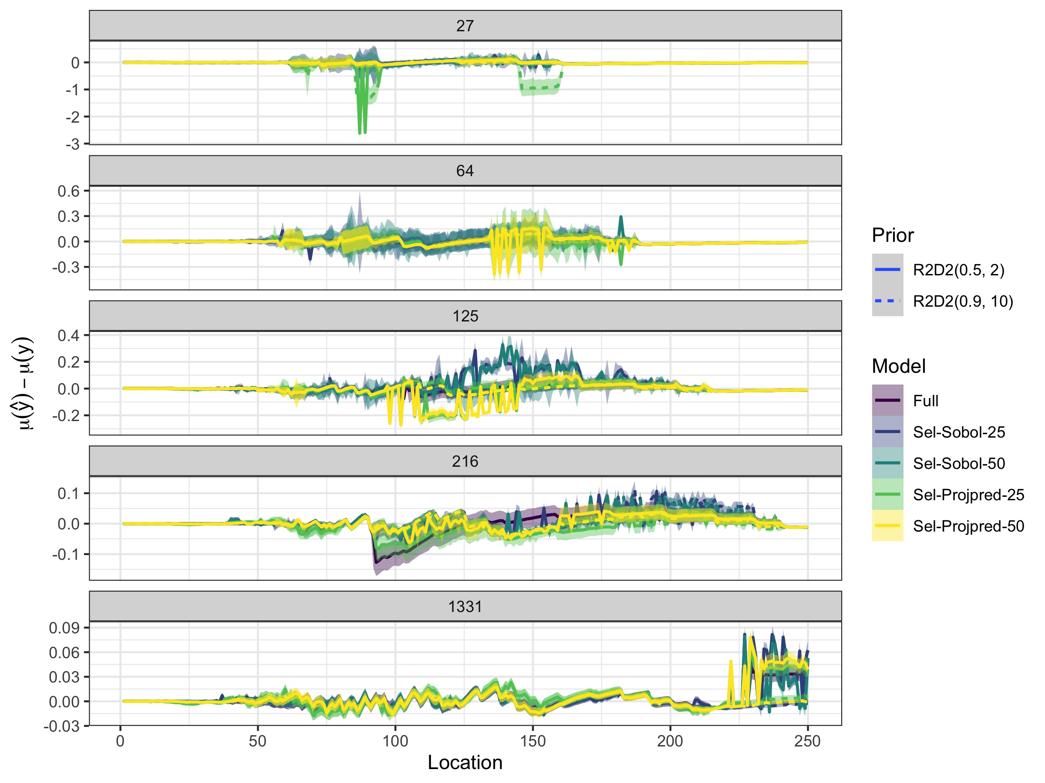The width and height of the screenshot is (1045, 783).
Task: Click the -0.2 y-tick in panel 125
Action: pyautogui.click(x=66, y=416)
